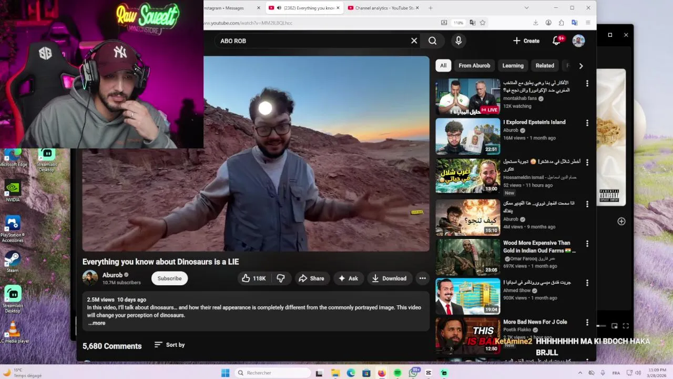Screen dimensions: 673x379
Task: Select the All filter chip
Action: pos(443,66)
